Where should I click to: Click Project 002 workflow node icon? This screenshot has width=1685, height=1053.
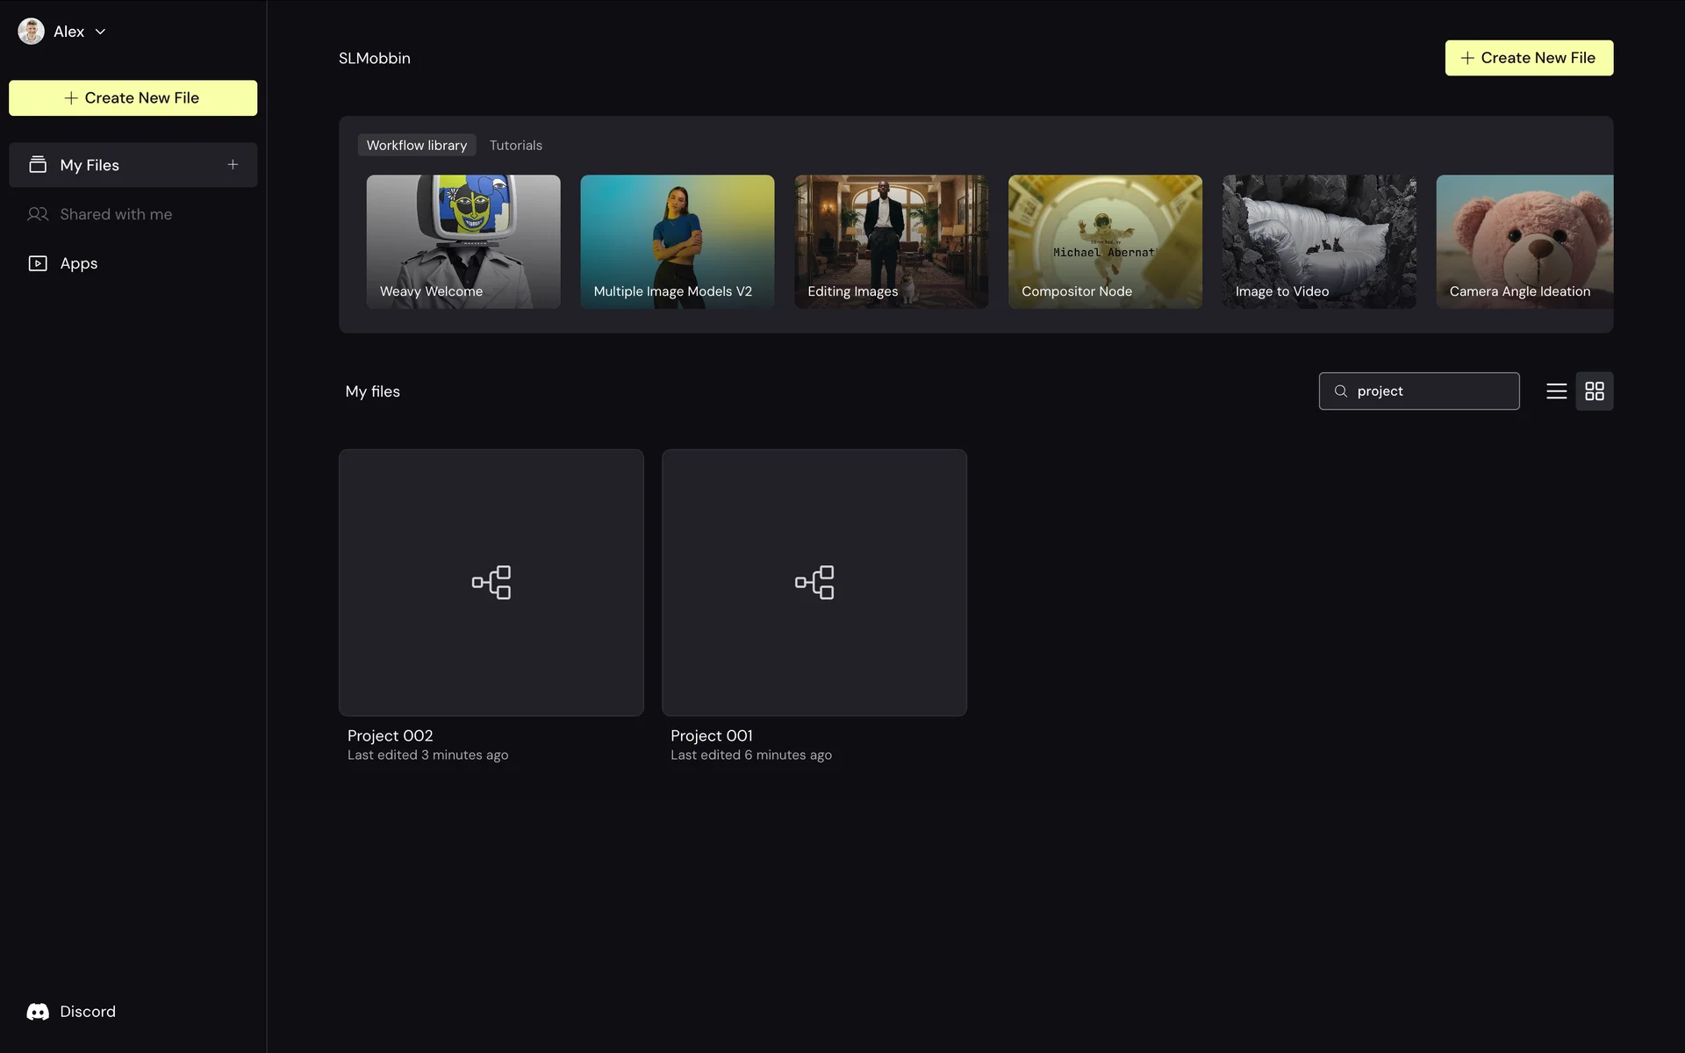pos(491,583)
